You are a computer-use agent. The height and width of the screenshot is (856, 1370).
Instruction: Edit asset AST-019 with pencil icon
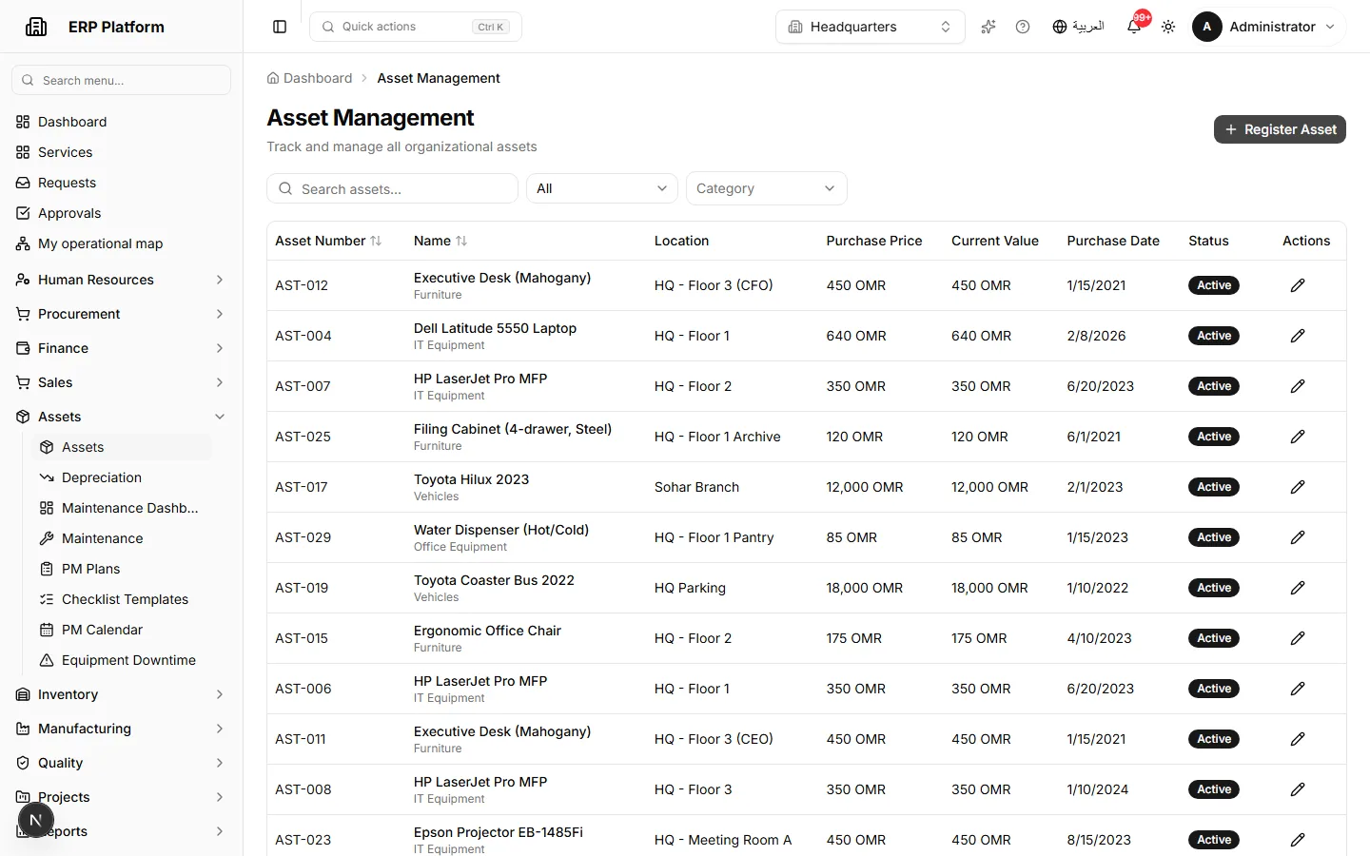point(1298,588)
